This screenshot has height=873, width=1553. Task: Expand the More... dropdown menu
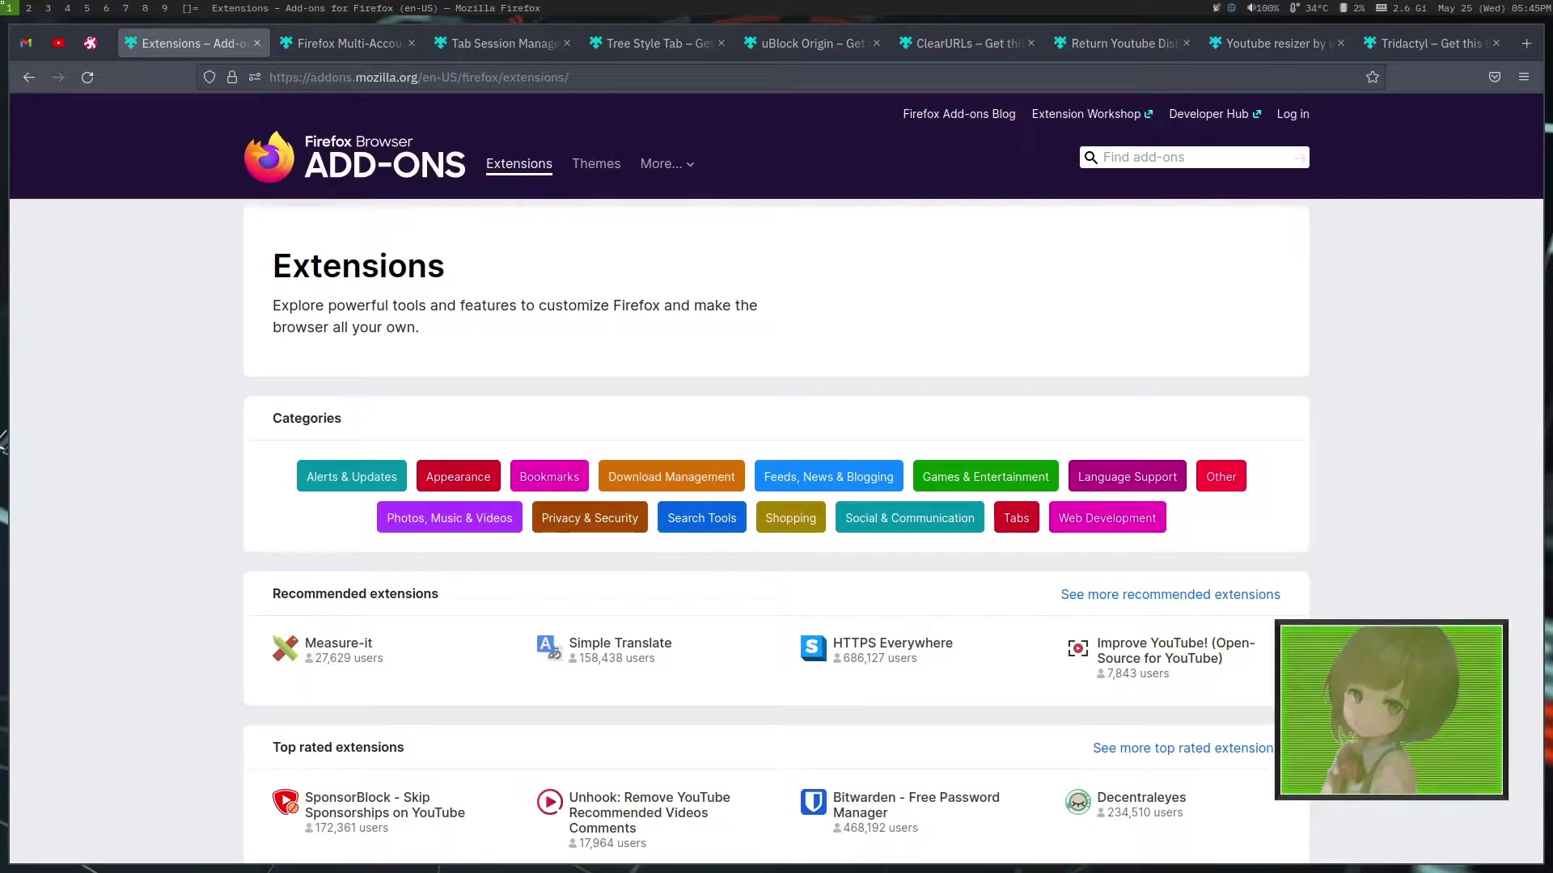coord(667,164)
